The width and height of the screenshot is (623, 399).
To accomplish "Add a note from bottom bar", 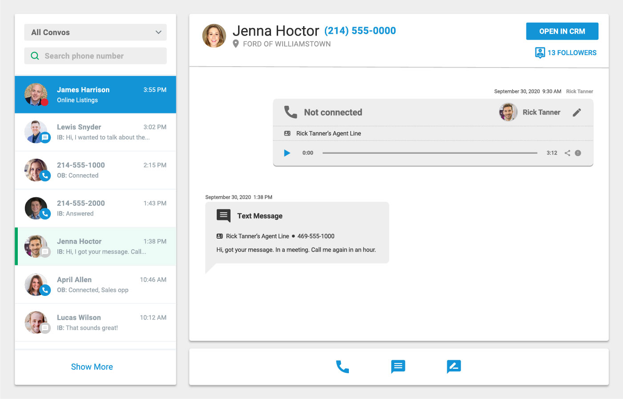I will [x=454, y=367].
